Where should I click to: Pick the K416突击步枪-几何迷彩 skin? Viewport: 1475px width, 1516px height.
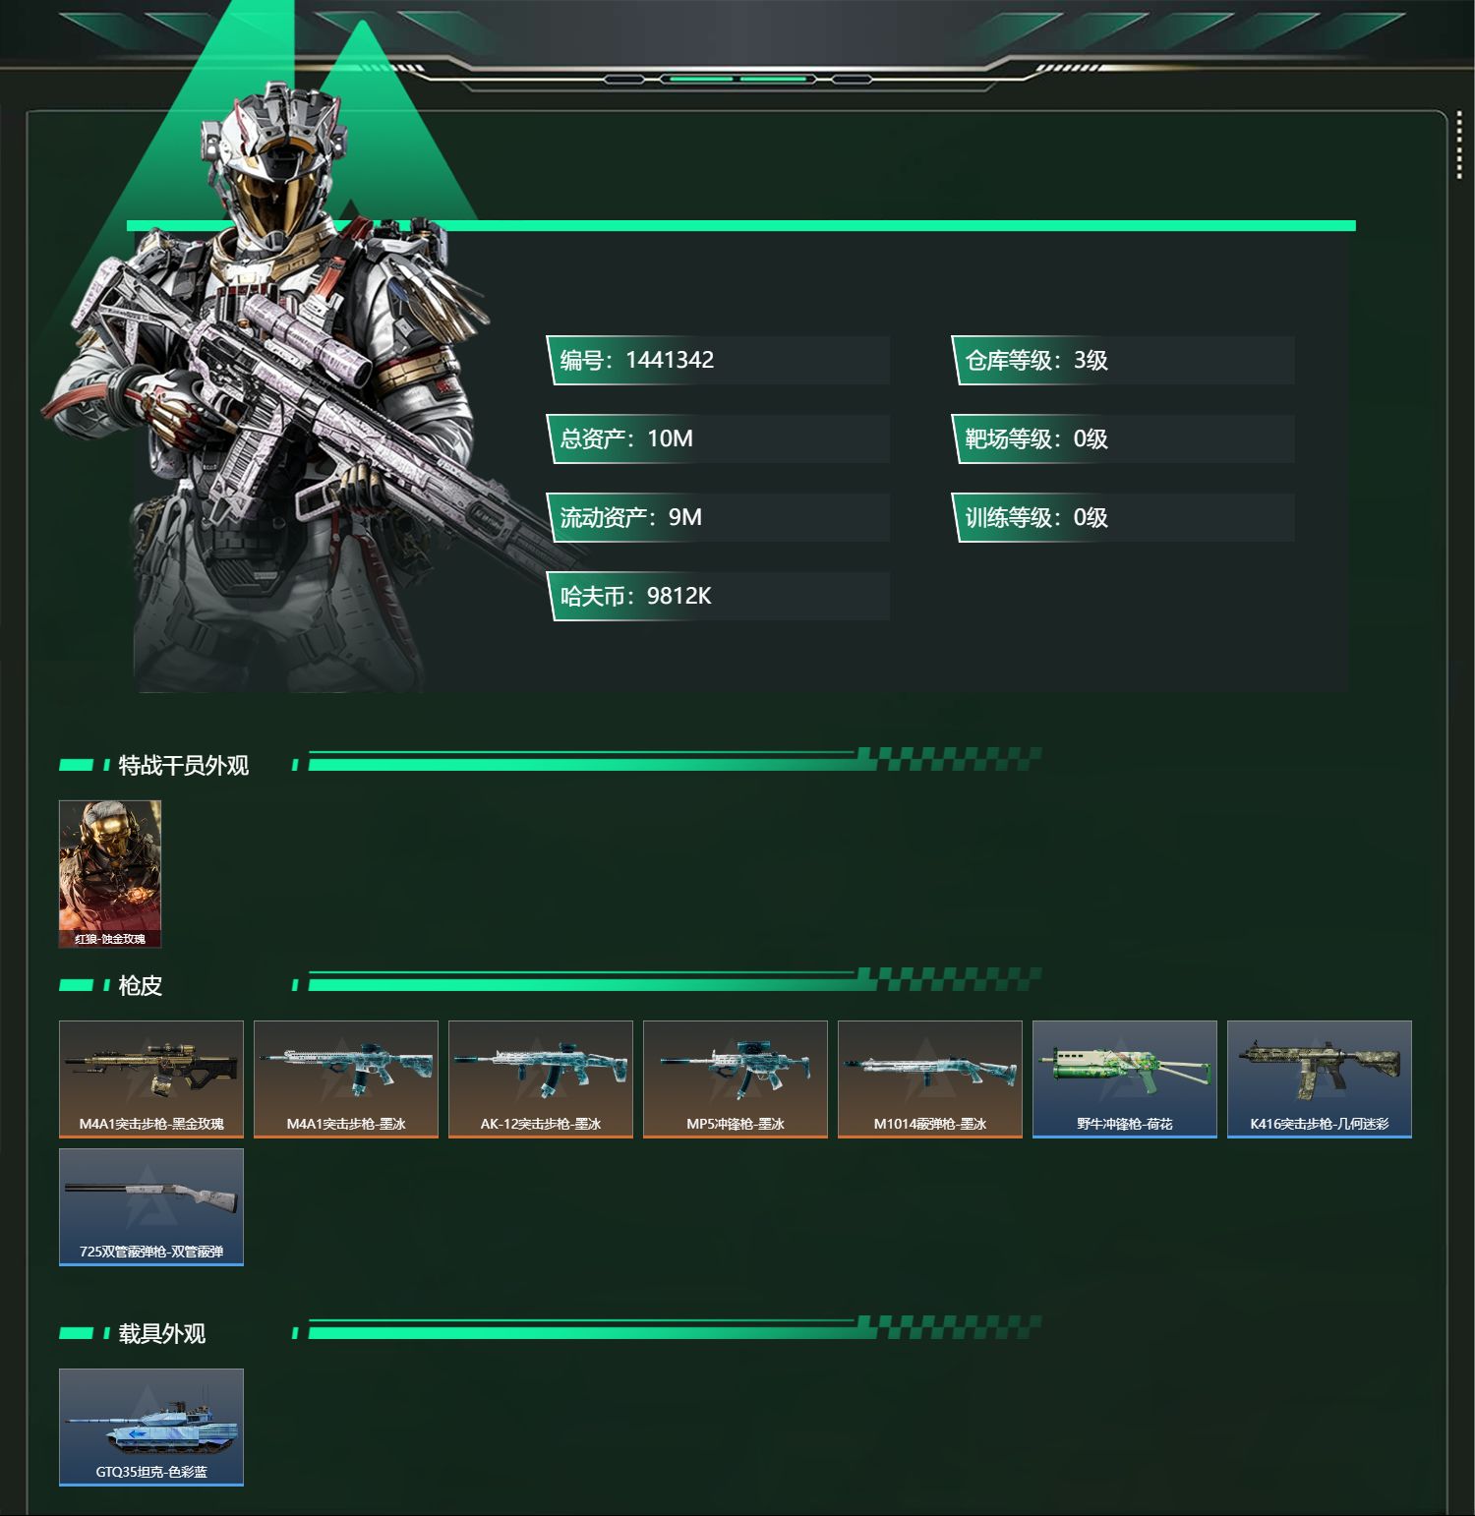[1320, 1079]
